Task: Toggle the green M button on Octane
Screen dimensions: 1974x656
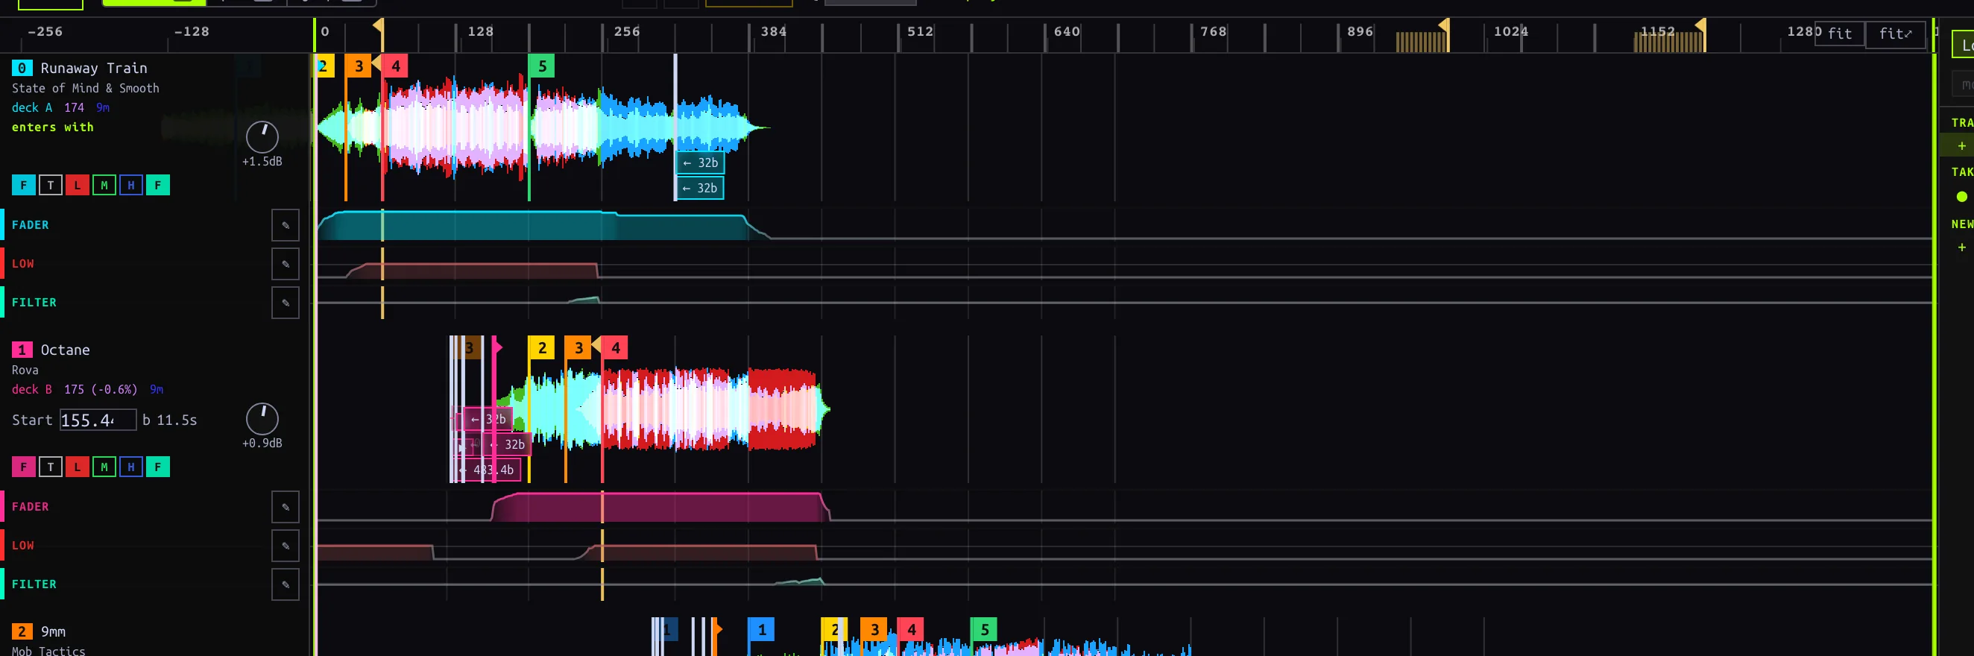Action: tap(104, 467)
